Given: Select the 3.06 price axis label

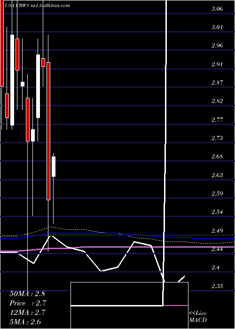Looking at the screenshot, I should [x=217, y=9].
